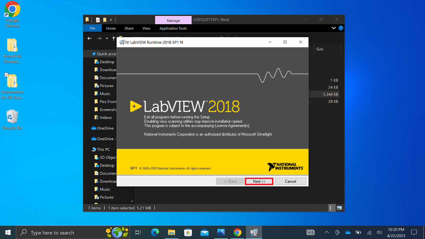Open Application Tools ribbon tab
425x239 pixels.
coord(173,28)
